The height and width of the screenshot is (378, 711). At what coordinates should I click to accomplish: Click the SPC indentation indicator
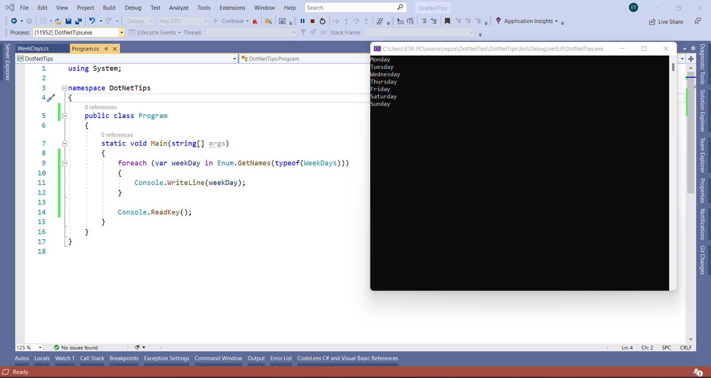667,347
